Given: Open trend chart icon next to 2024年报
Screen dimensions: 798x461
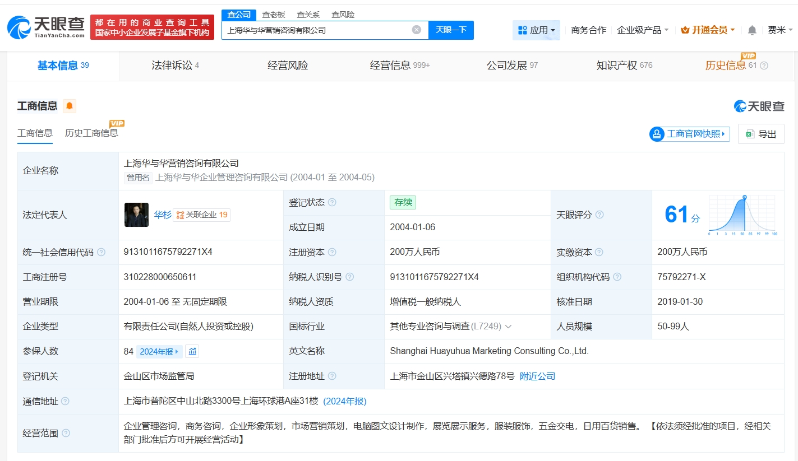Looking at the screenshot, I should coord(192,351).
